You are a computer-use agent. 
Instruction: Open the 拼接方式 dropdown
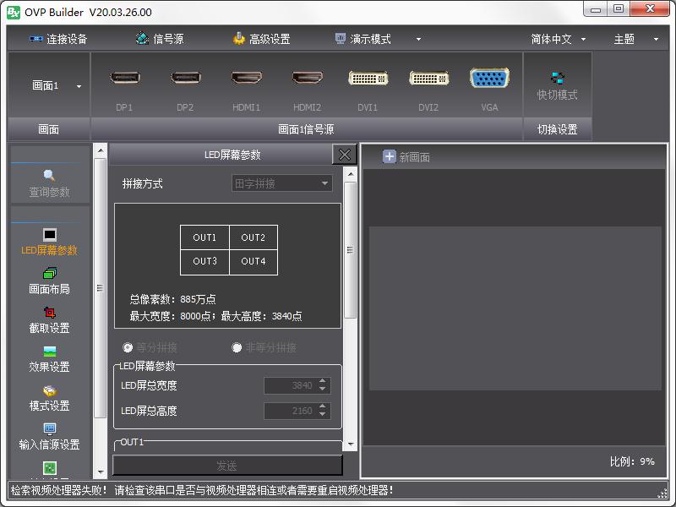click(281, 183)
